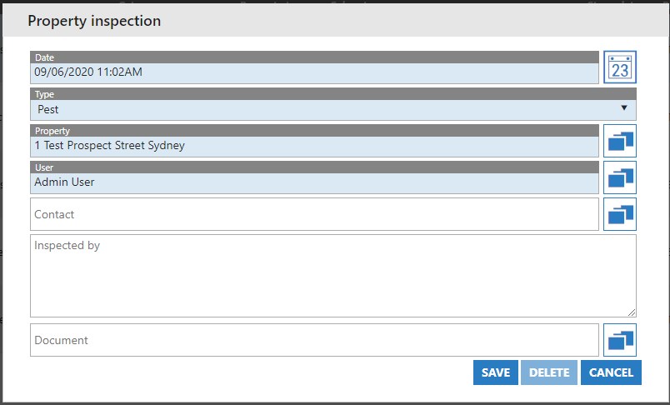Open the User lookup window icon
Screen dimensions: 670x405
point(619,177)
